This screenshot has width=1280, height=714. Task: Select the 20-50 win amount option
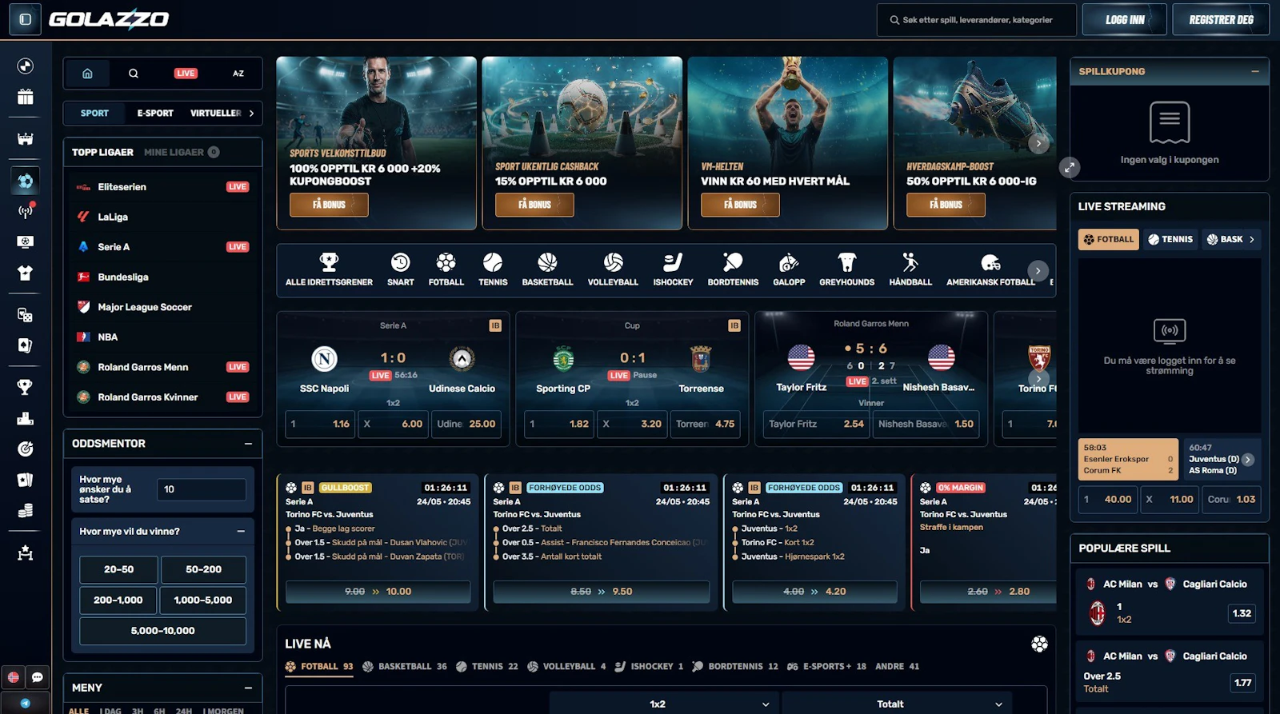pos(119,569)
